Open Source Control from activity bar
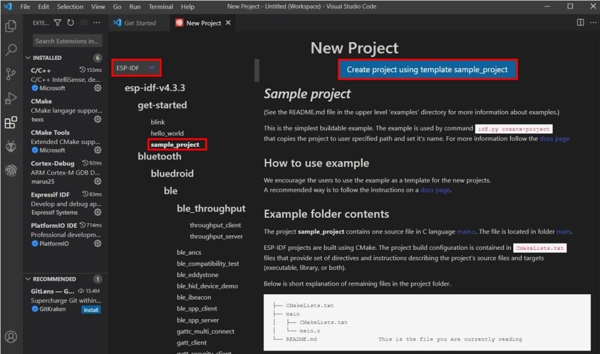 (x=11, y=74)
